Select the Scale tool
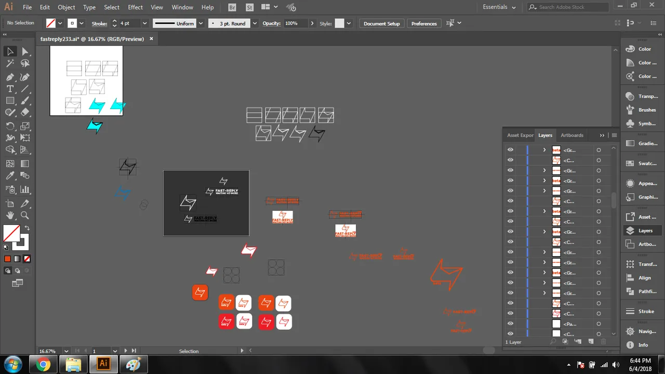Screen dimensions: 665x374 25,126
